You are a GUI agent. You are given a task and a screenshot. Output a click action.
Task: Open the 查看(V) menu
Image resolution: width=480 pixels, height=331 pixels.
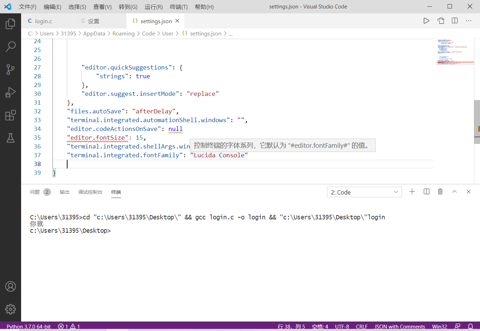point(102,7)
